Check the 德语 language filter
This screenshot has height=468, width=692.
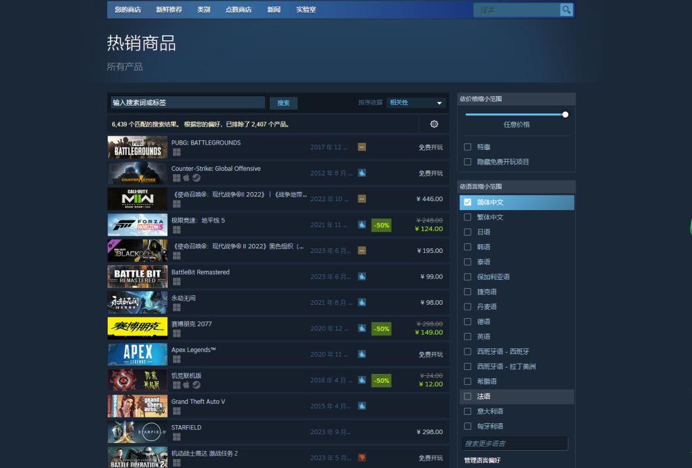tap(468, 321)
